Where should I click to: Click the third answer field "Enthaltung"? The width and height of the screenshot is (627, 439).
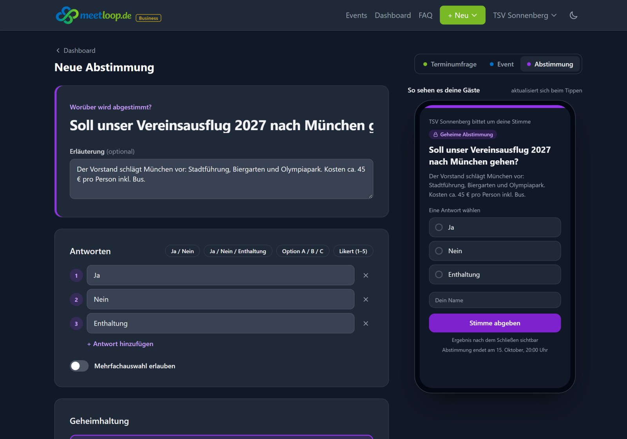(x=221, y=323)
